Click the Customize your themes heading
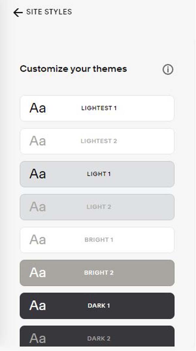Image resolution: width=196 pixels, height=351 pixels. pos(73,69)
